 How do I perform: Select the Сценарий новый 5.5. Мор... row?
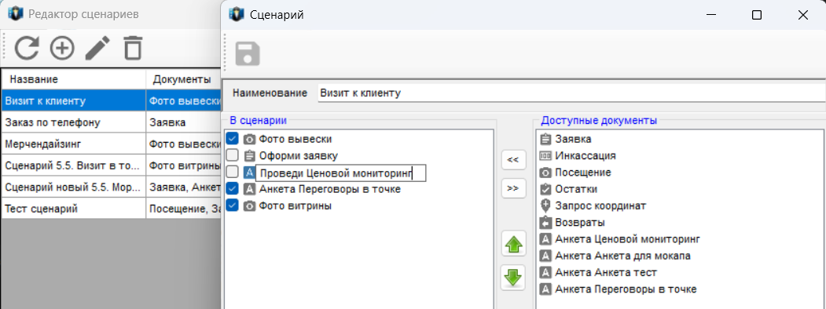[111, 187]
